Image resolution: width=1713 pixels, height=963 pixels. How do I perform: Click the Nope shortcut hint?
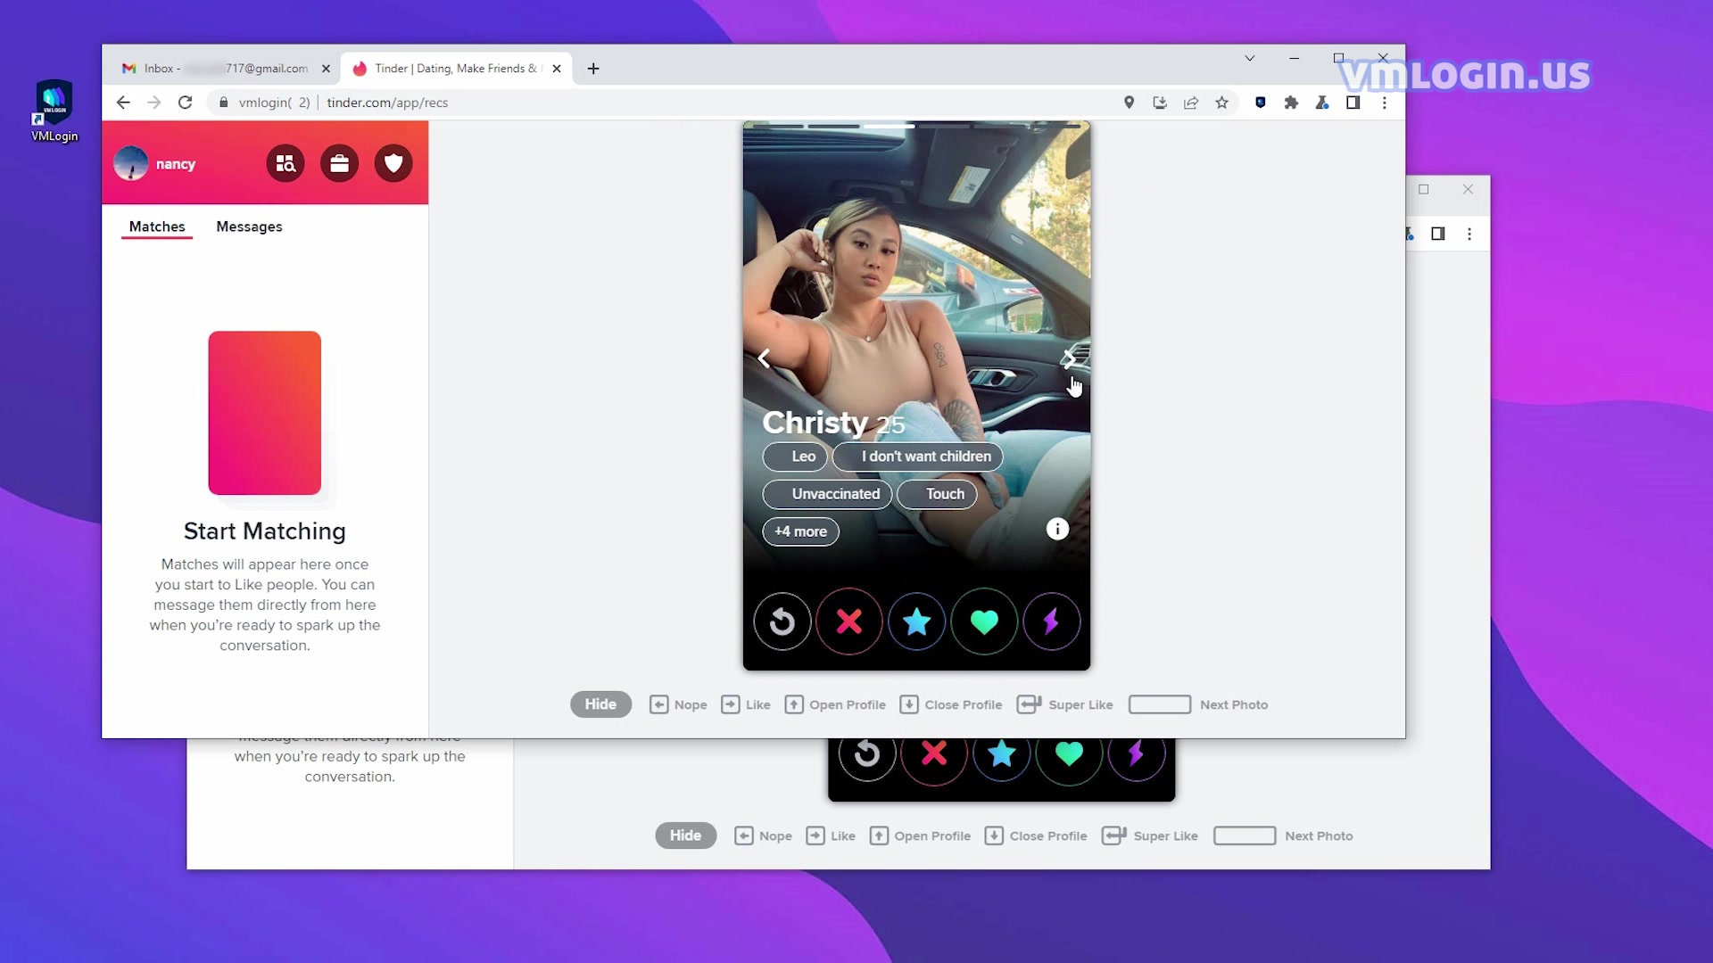point(678,704)
